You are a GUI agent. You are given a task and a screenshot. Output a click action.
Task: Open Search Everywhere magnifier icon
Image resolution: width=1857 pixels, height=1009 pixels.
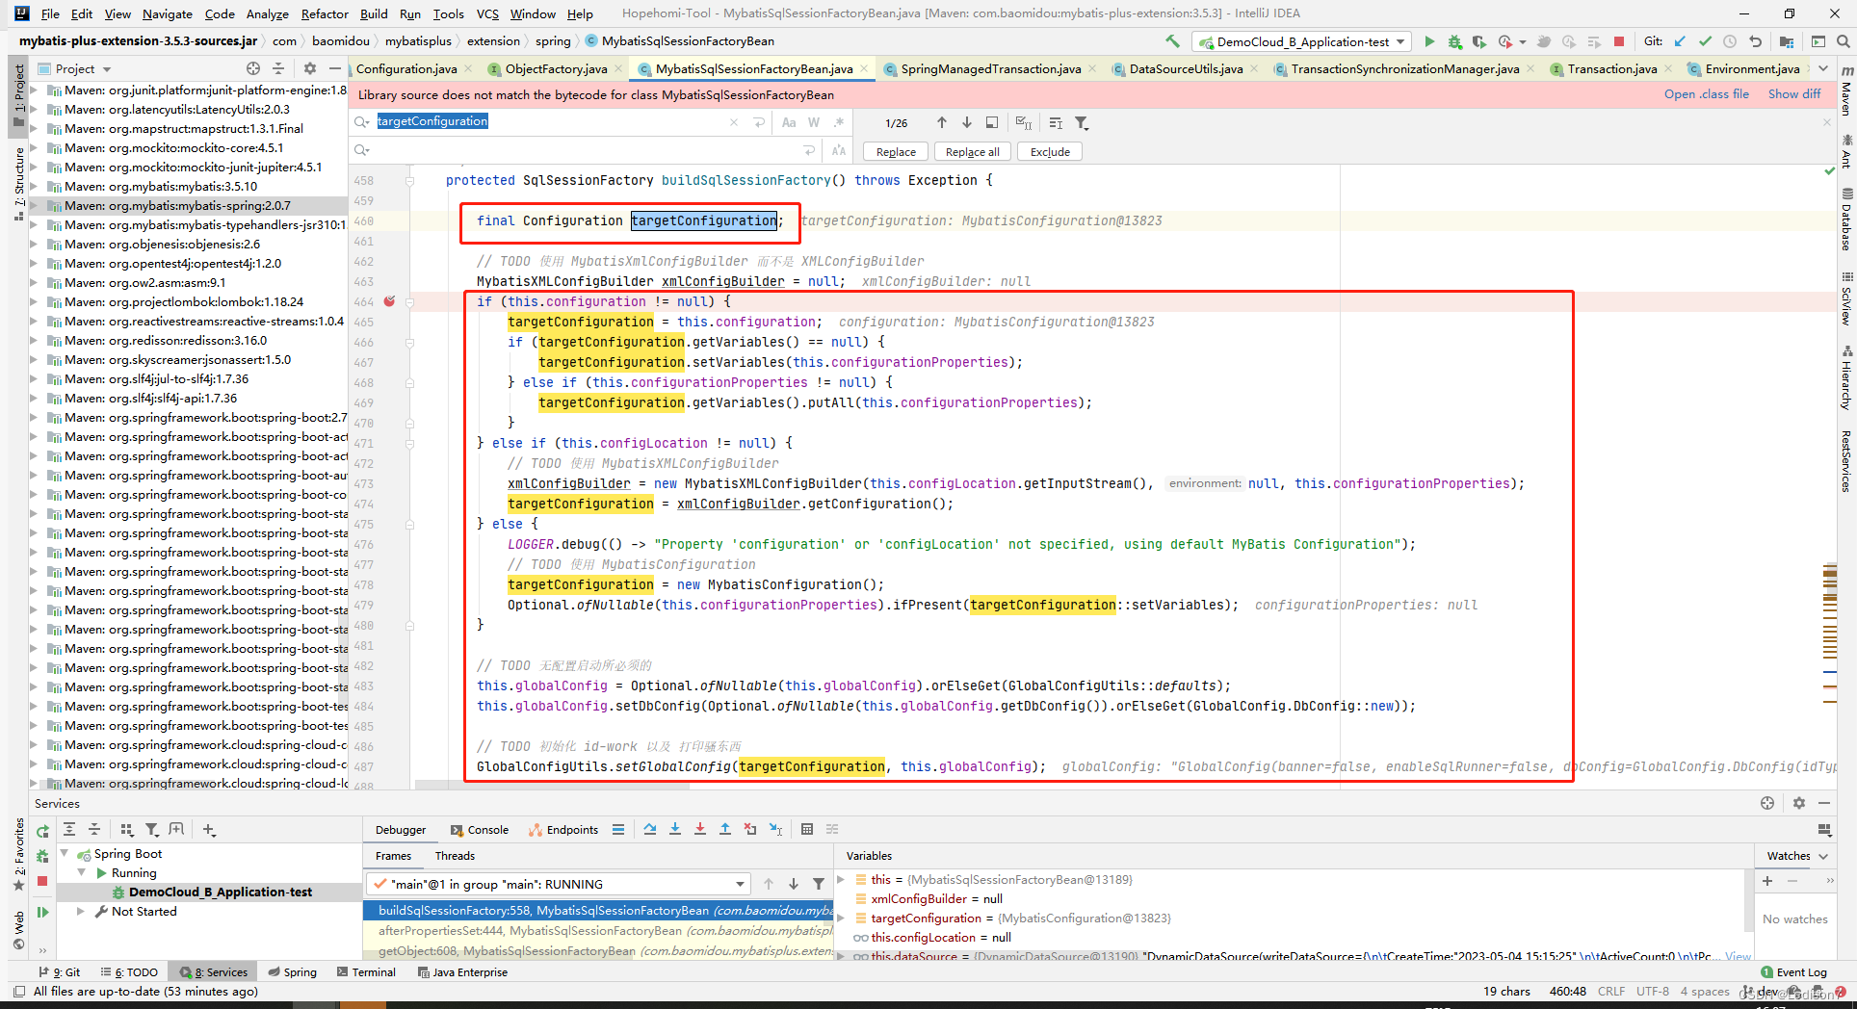[x=1843, y=41]
